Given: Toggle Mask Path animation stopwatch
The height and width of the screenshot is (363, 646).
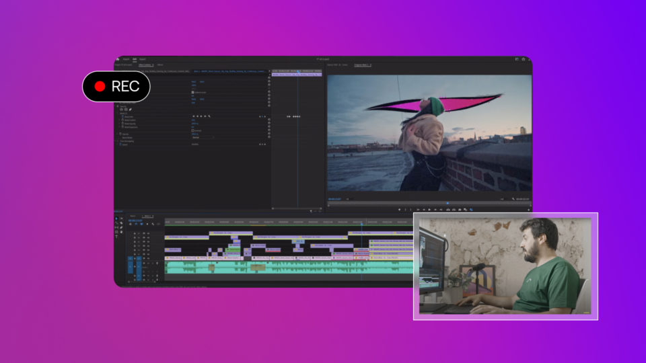Looking at the screenshot, I should point(122,116).
